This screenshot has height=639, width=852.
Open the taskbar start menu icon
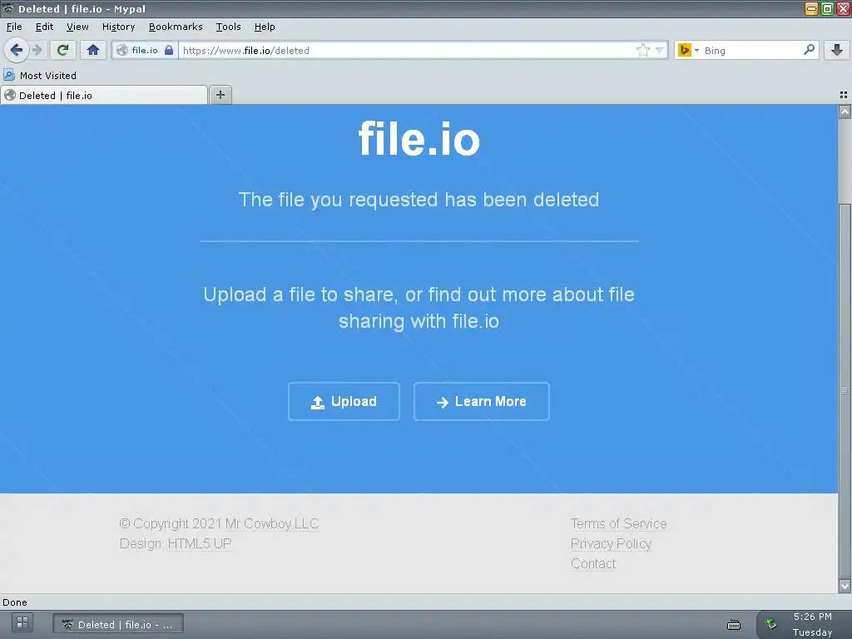coord(22,622)
